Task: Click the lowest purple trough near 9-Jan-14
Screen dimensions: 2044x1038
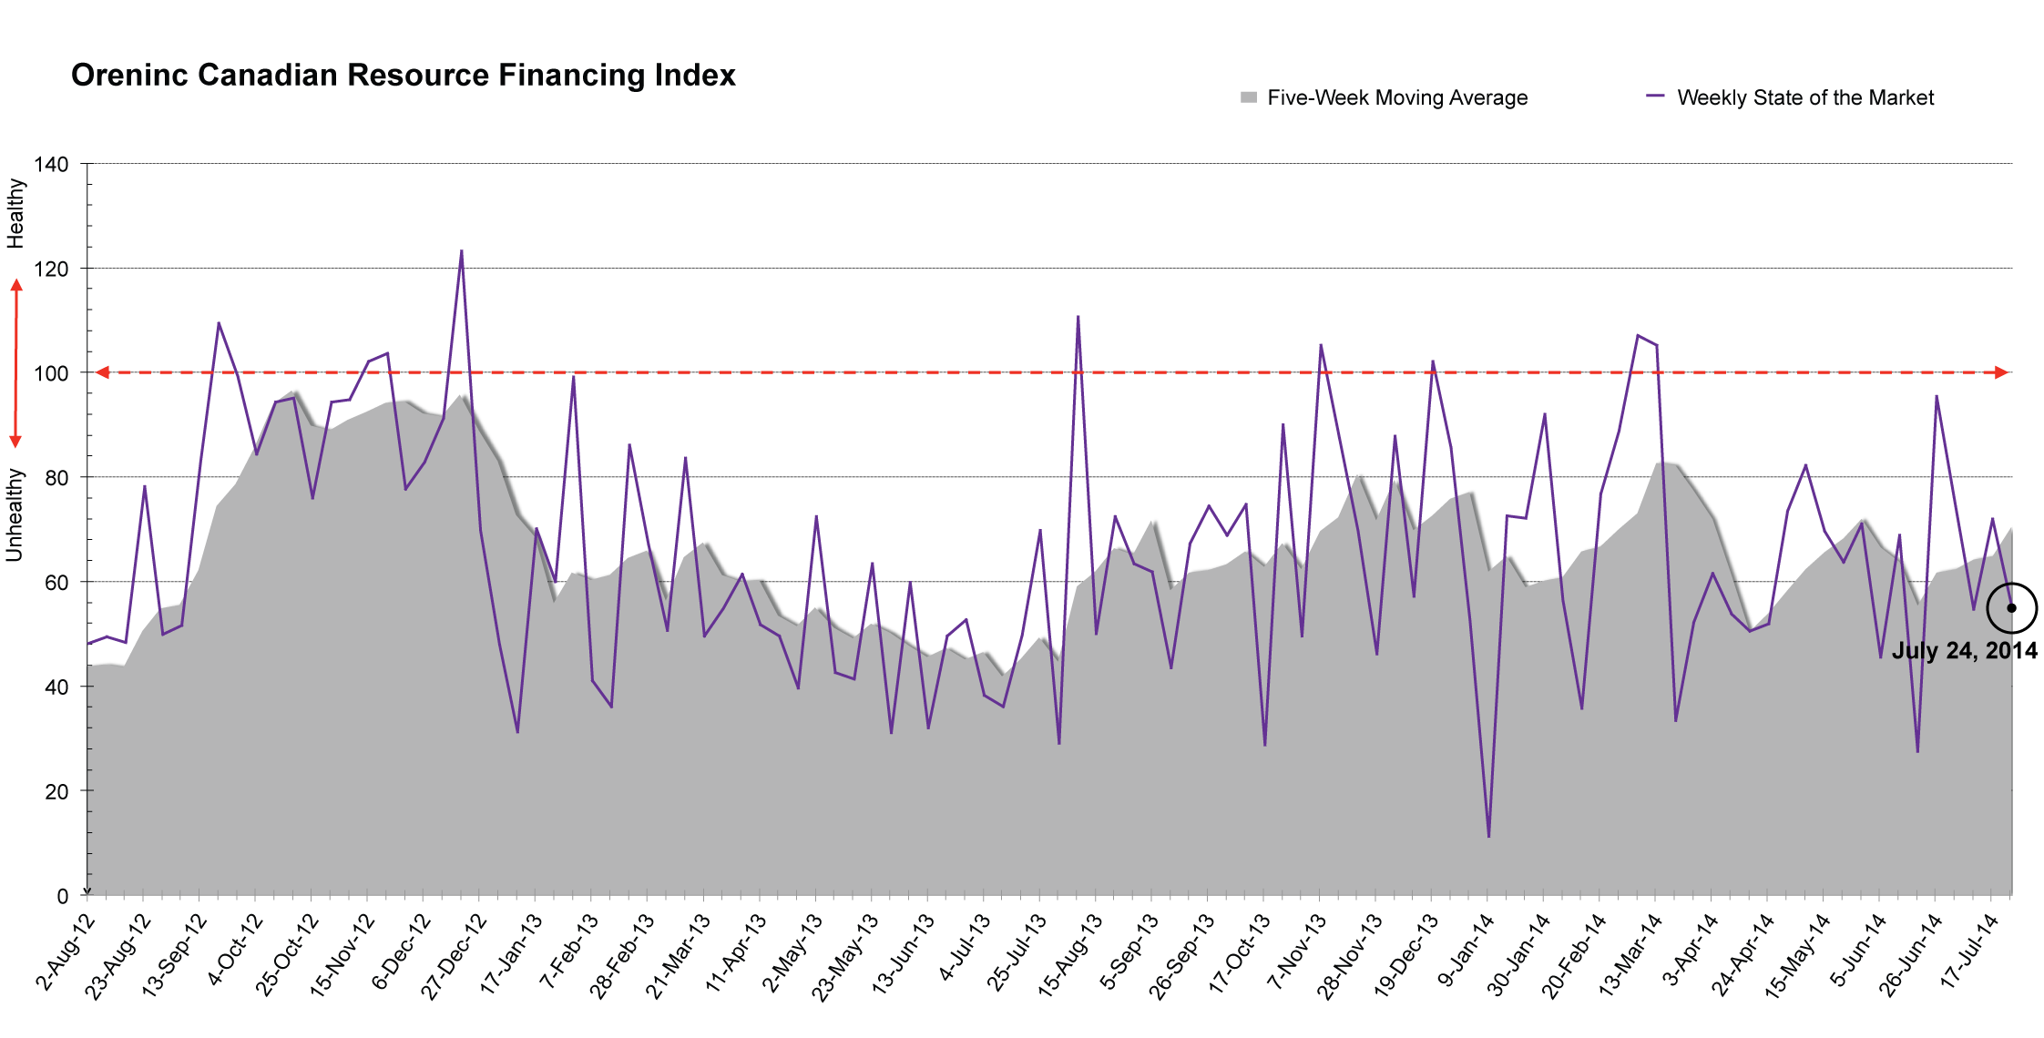Action: tap(1488, 836)
